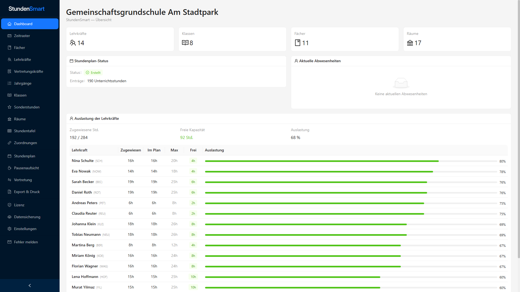Click the Stundenplan calendar icon in sidebar

[x=9, y=156]
